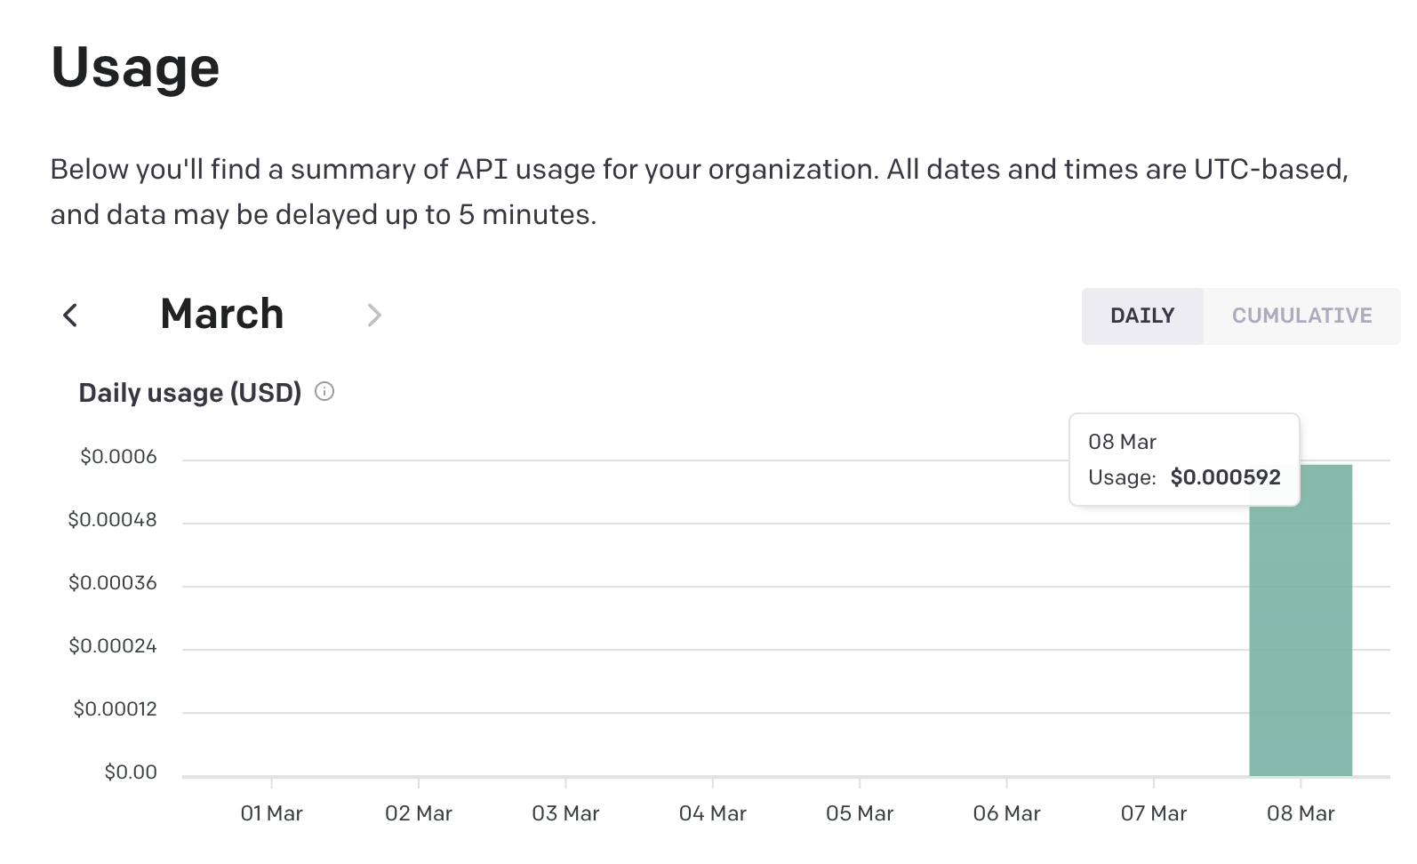Select the 06 Mar axis label
The image size is (1417, 864).
pyautogui.click(x=1006, y=813)
